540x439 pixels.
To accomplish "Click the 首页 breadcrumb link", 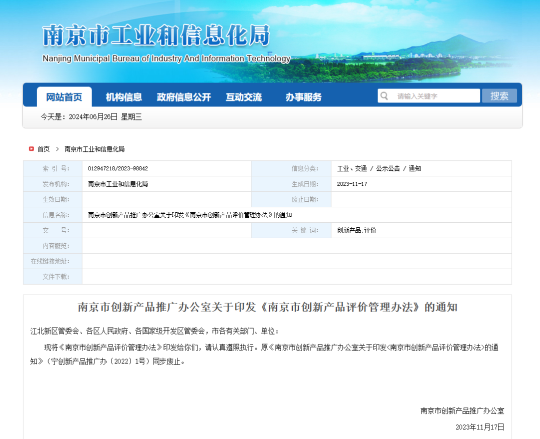I will tap(44, 149).
